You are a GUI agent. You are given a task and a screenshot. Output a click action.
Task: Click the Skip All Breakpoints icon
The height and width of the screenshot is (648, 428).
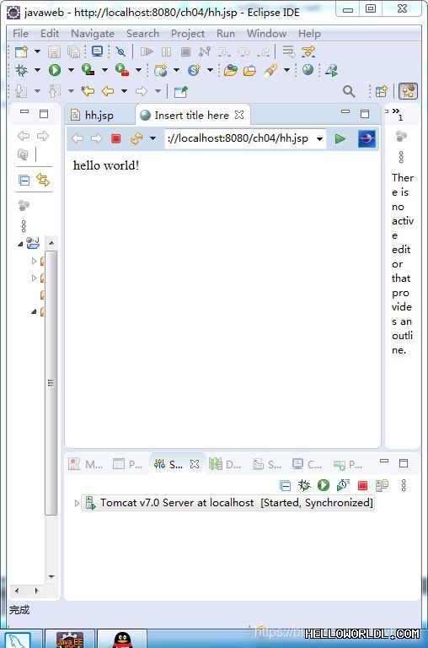[120, 51]
